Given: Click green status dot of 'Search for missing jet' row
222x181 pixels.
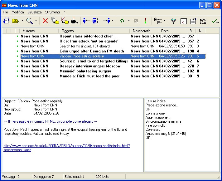Looking at the screenshot, I should pos(17,46).
